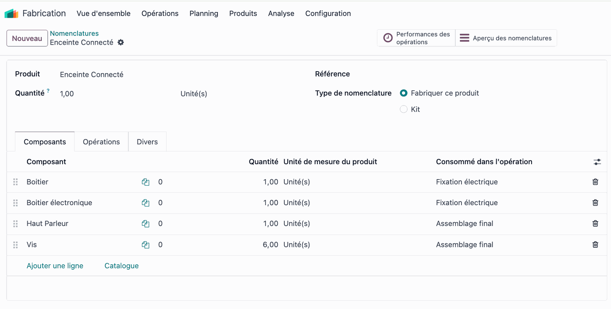Go back to Nomenclatures breadcrumb
Viewport: 611px width, 309px height.
coord(74,34)
